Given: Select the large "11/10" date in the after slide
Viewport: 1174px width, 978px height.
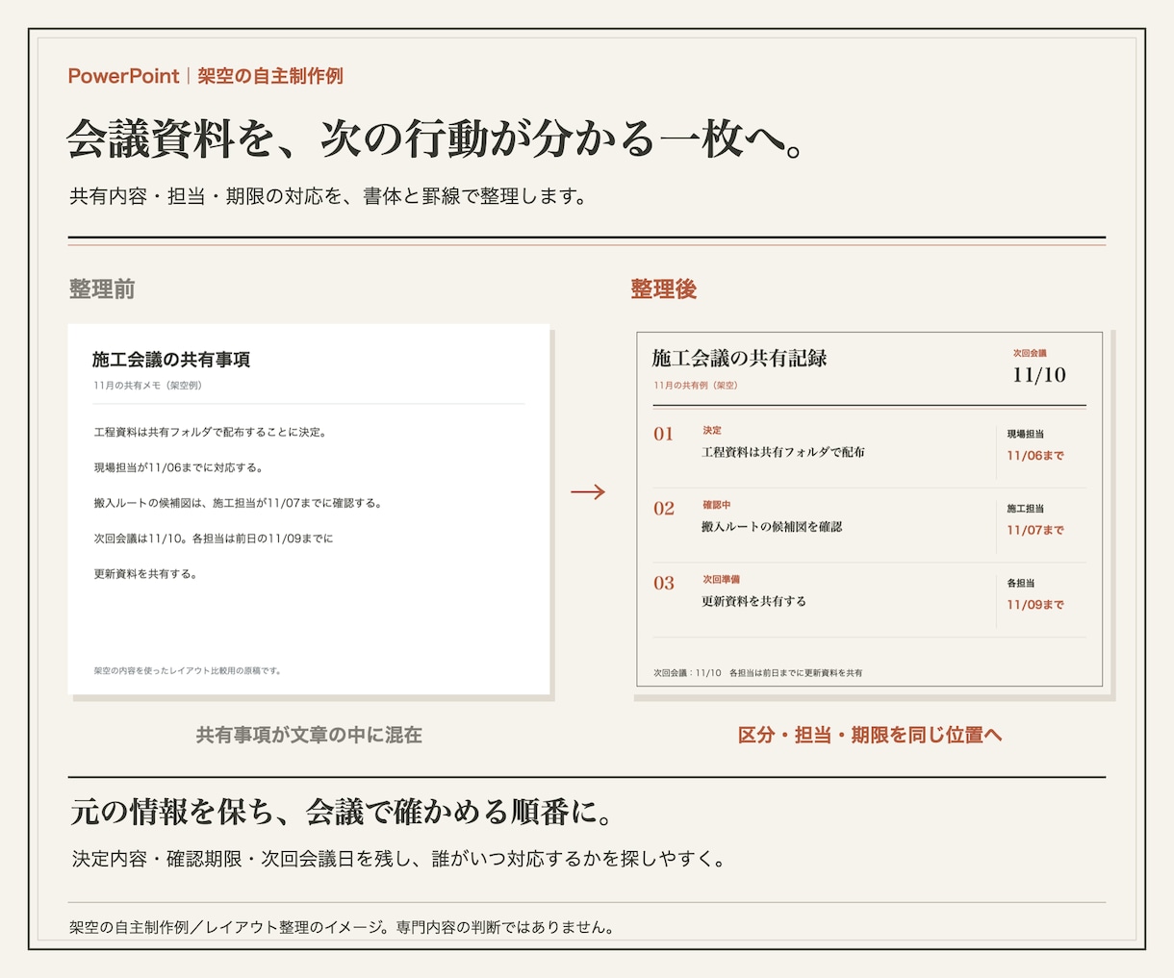Looking at the screenshot, I should coord(1039,375).
